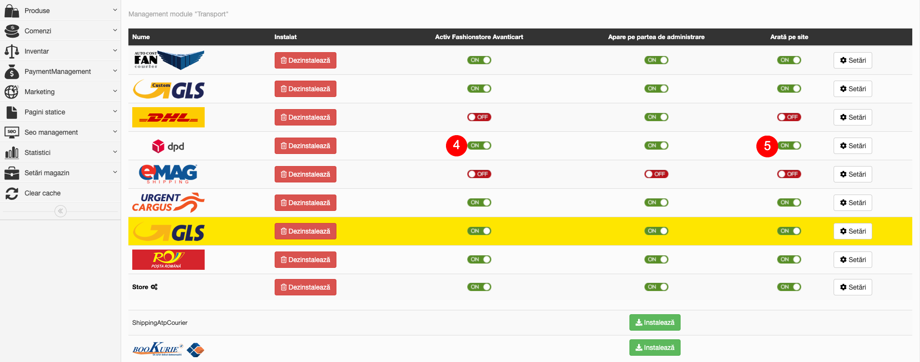The image size is (920, 362).
Task: Install BooKurier with Instalează button
Action: coord(655,348)
